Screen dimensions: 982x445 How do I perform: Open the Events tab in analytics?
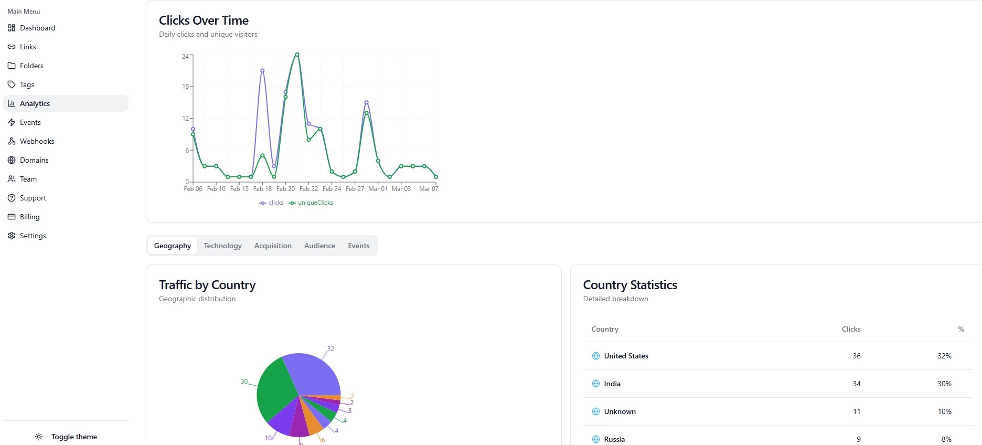click(x=359, y=246)
